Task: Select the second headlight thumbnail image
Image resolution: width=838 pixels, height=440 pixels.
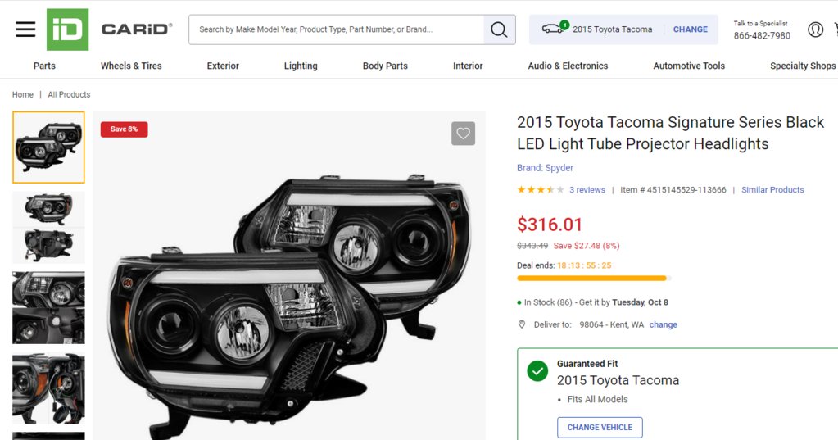Action: click(48, 227)
